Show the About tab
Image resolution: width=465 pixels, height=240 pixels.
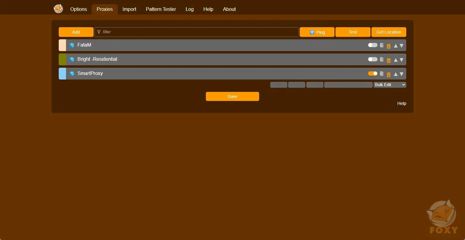coord(229,9)
